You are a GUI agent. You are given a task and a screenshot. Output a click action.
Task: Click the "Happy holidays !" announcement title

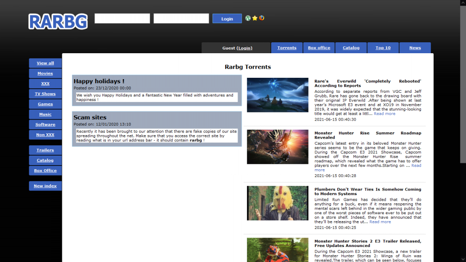click(x=99, y=81)
